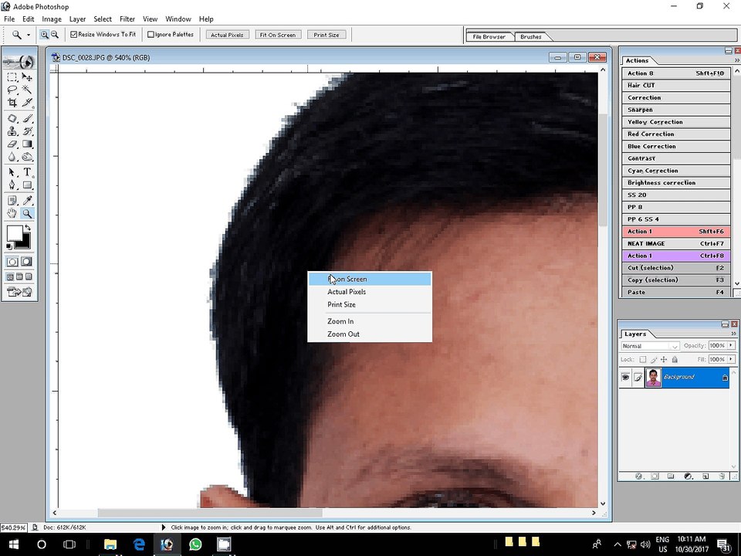Click the foreground color swatch

coord(15,233)
